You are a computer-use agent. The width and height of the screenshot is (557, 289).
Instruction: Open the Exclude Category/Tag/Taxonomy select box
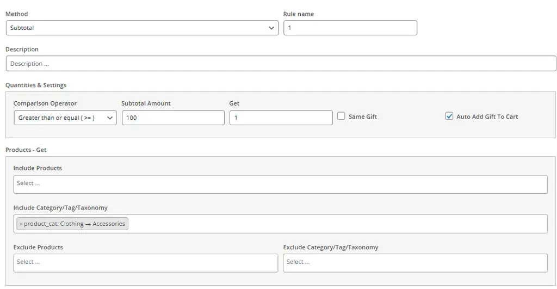[x=415, y=263]
